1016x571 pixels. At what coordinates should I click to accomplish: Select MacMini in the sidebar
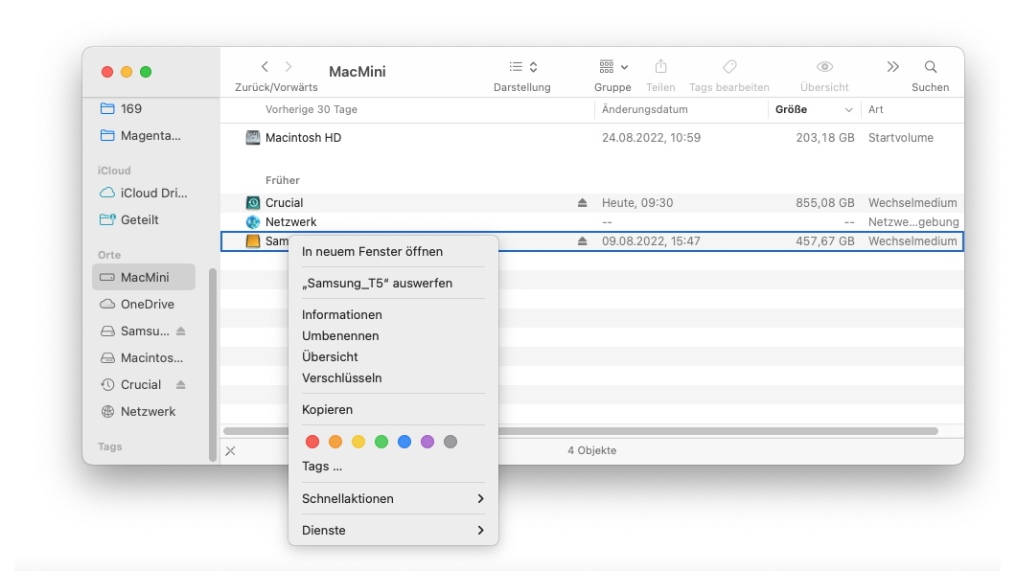pyautogui.click(x=143, y=277)
